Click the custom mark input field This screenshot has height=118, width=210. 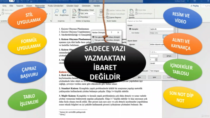click(x=154, y=56)
